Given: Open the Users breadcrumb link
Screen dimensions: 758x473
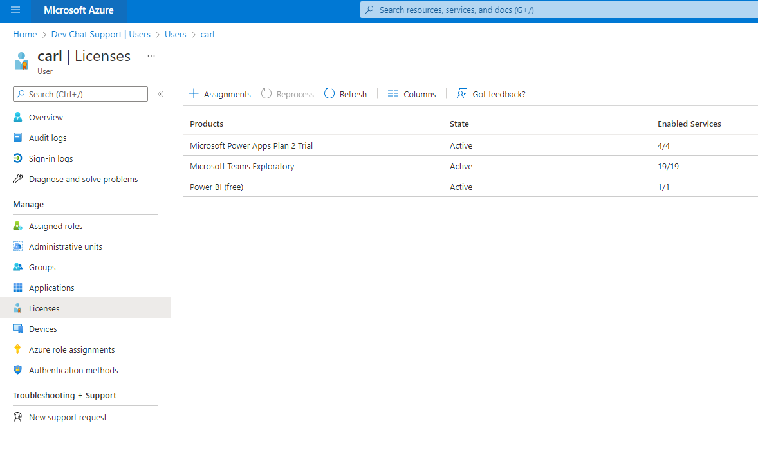Looking at the screenshot, I should pyautogui.click(x=175, y=34).
